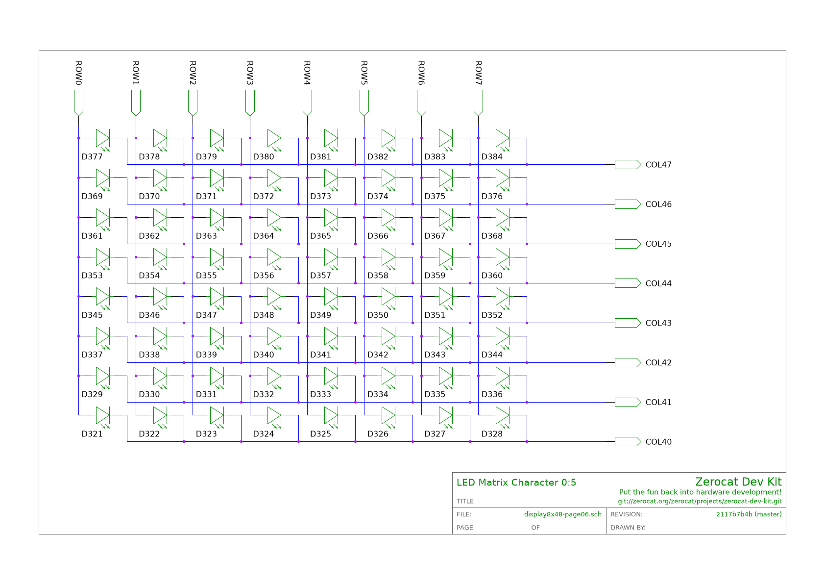Screen dimensions: 825x584
Task: Click the 'REVISION:' field label
Action: point(627,514)
